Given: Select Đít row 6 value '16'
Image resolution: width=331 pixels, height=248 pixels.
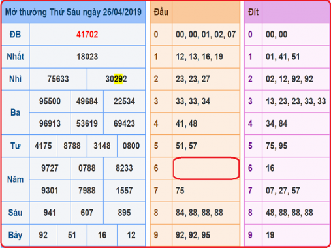Looking at the screenshot, I should point(270,168).
